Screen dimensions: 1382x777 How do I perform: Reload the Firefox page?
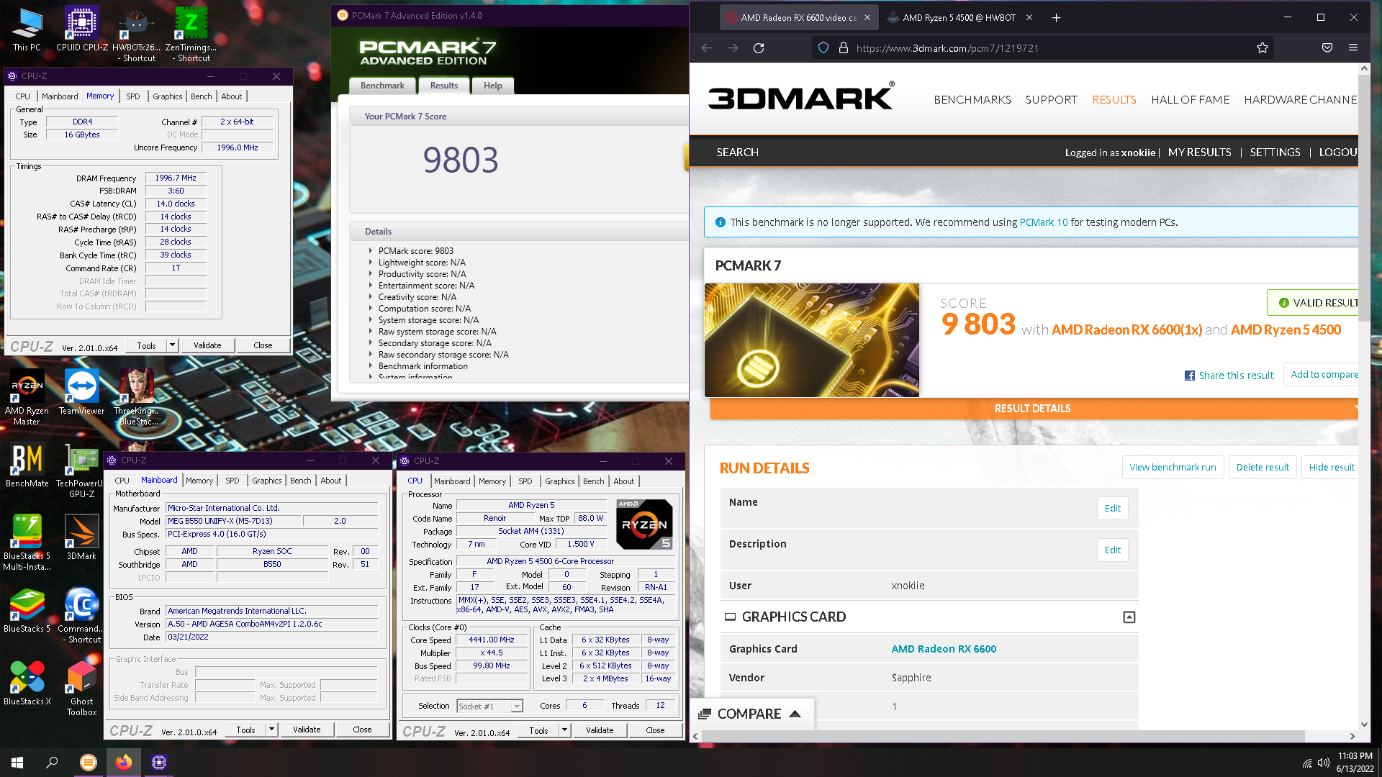pos(759,48)
